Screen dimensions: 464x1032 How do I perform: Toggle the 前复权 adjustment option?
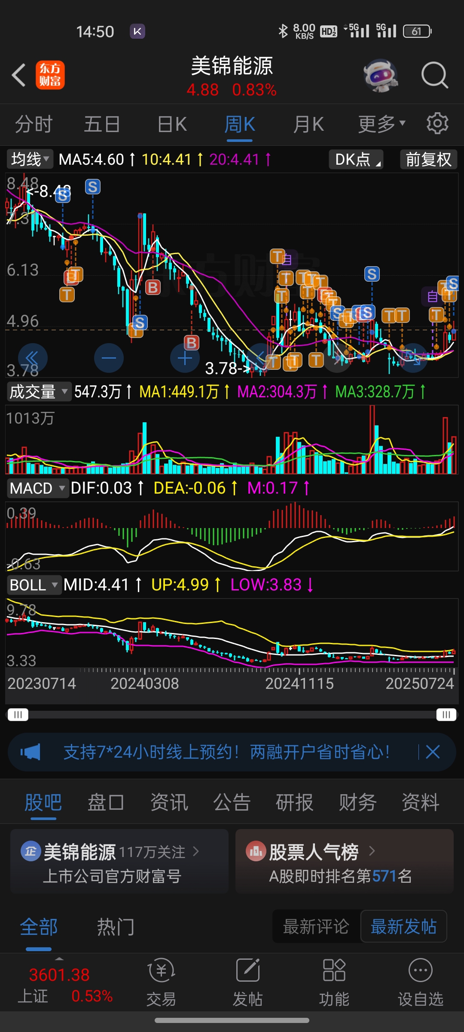pyautogui.click(x=428, y=160)
